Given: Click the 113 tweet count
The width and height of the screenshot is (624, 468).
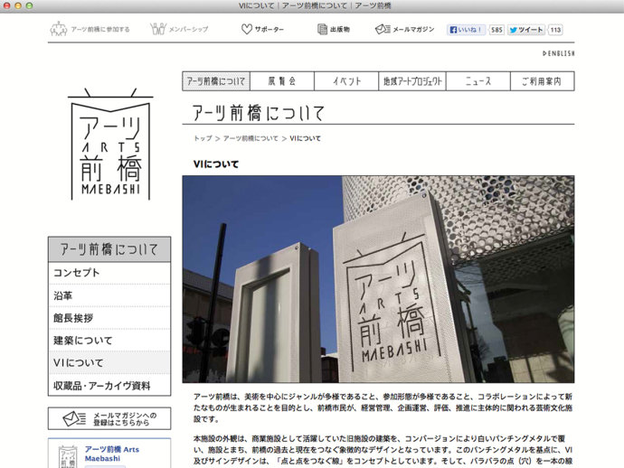Looking at the screenshot, I should (555, 30).
